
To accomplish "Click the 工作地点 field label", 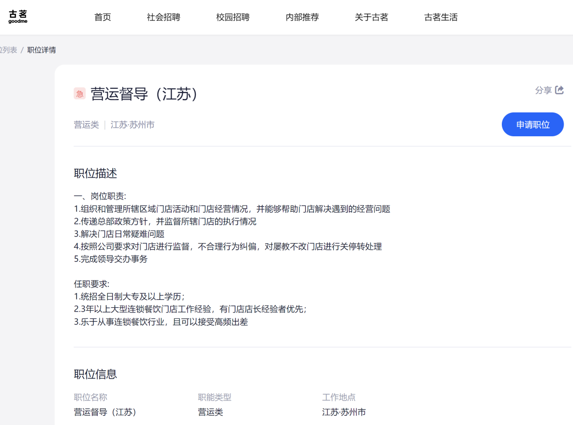I will click(339, 397).
